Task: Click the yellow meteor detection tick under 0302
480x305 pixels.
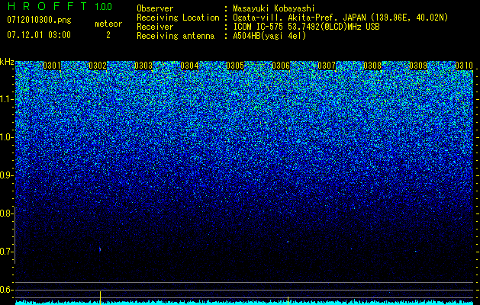Action: (100, 297)
